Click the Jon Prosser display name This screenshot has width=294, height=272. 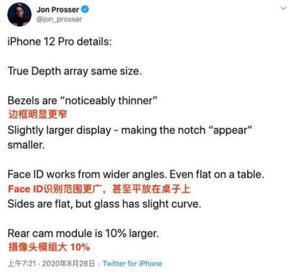click(58, 9)
